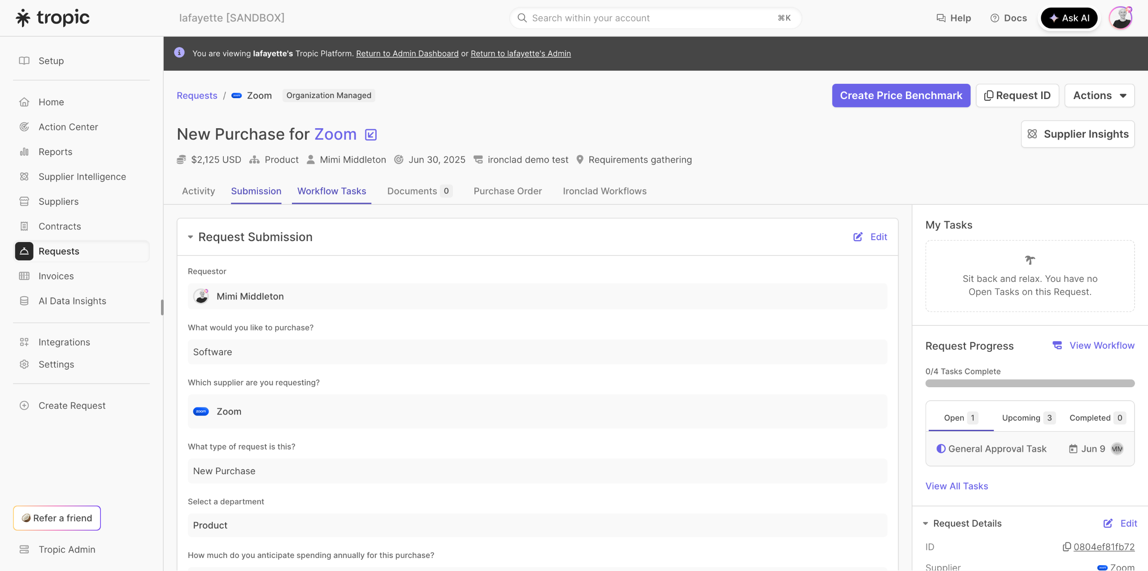Open Integrations from the sidebar
Image resolution: width=1148 pixels, height=571 pixels.
click(x=64, y=342)
